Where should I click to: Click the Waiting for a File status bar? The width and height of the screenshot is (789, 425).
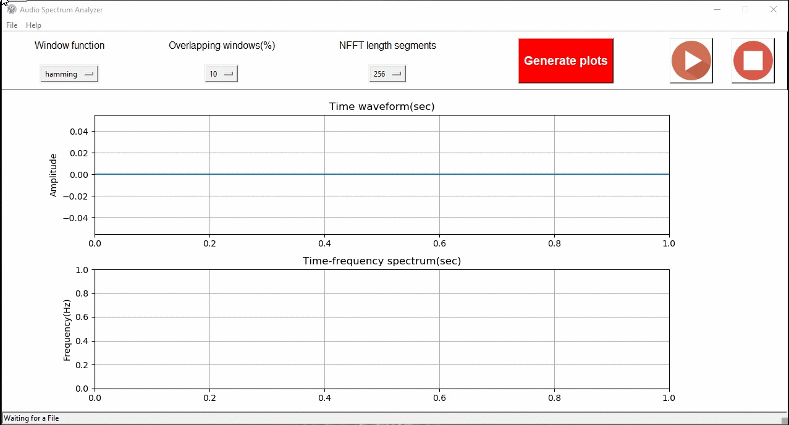32,418
